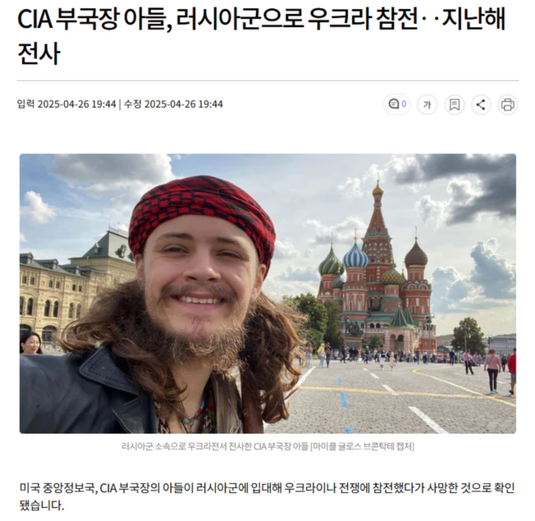Click the paragraph's last word 됐습니다
535x521 pixels.
click(x=42, y=505)
